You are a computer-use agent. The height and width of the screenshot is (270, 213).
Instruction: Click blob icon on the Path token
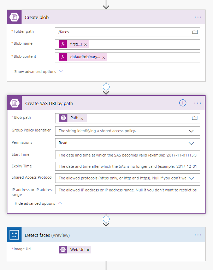point(63,118)
